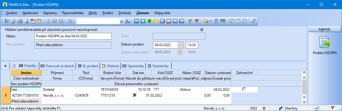
Task: Toggle the Zahraniční checkbox in Jan's row
Action: [x=244, y=89]
